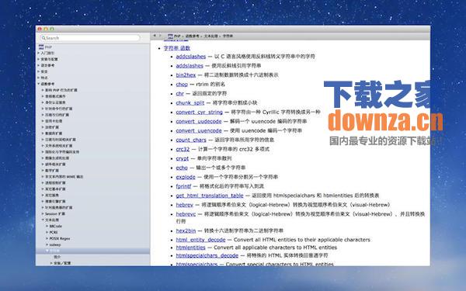Select 针对命令行的扩展 tree row
The height and width of the screenshot is (291, 466).
point(59,109)
